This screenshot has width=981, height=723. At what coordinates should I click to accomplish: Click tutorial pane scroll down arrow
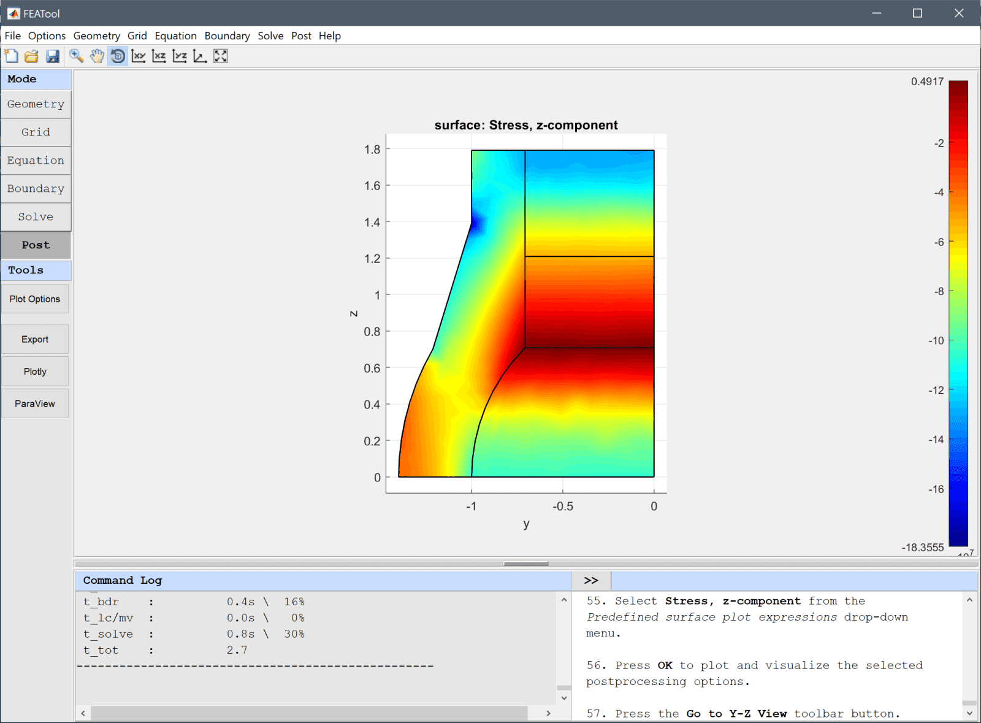[x=969, y=713]
